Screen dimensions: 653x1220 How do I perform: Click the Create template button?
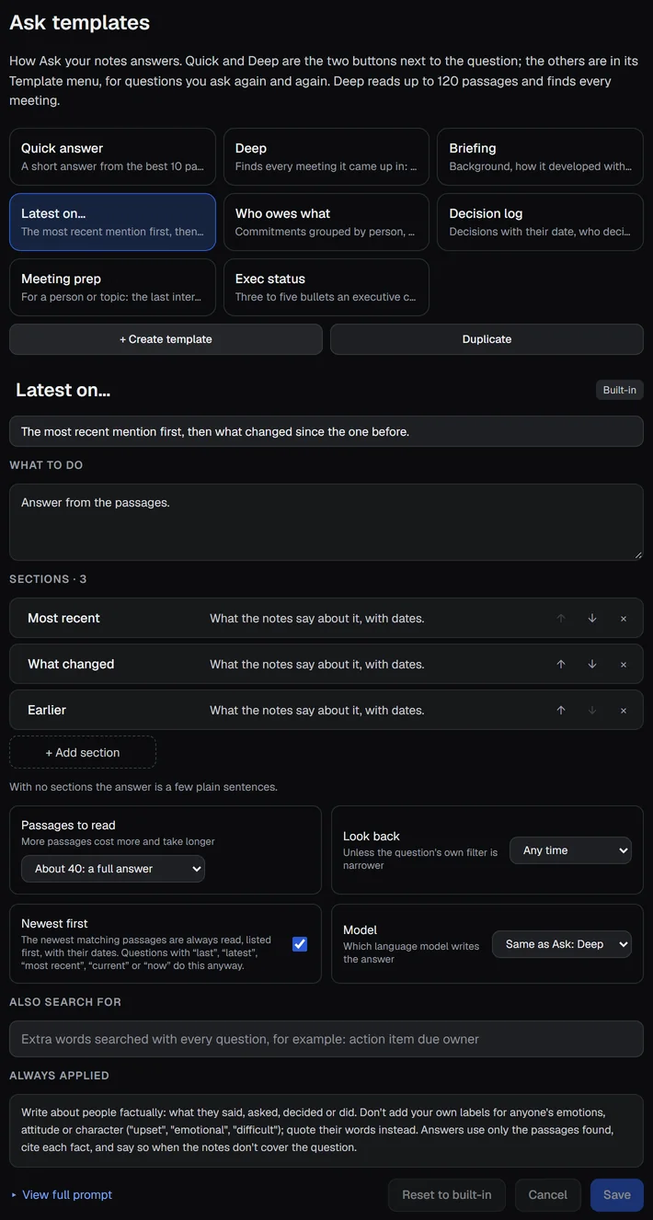click(166, 339)
